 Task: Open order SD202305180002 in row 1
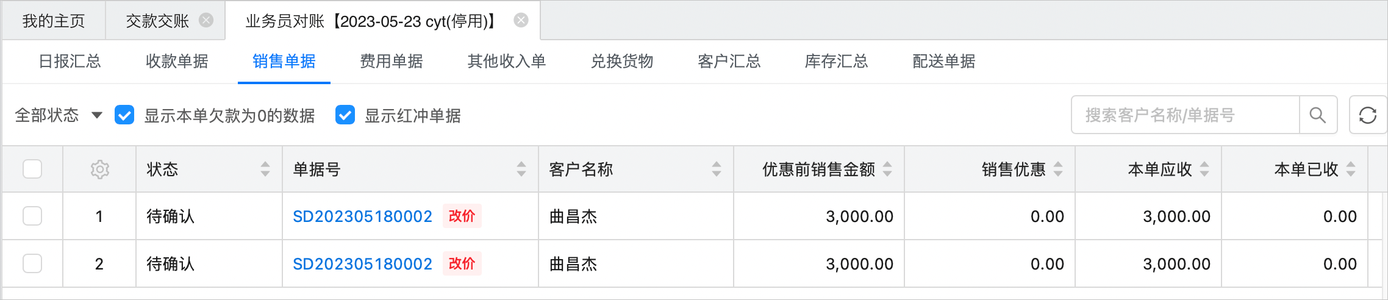click(x=362, y=216)
